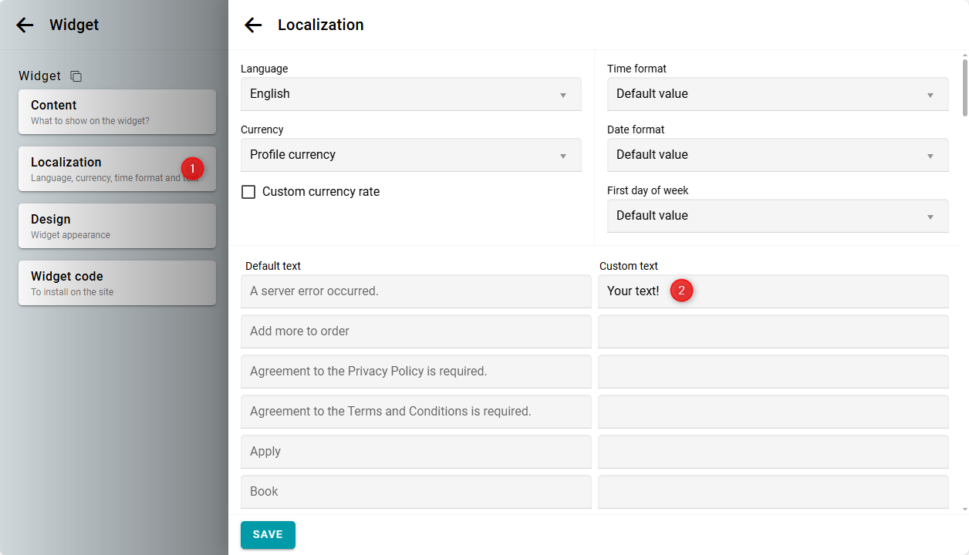
Task: Click custom text field beside 'Apply'
Action: click(x=772, y=452)
